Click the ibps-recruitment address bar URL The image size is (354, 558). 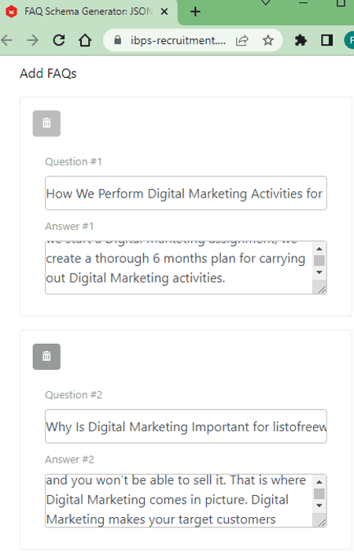click(178, 40)
